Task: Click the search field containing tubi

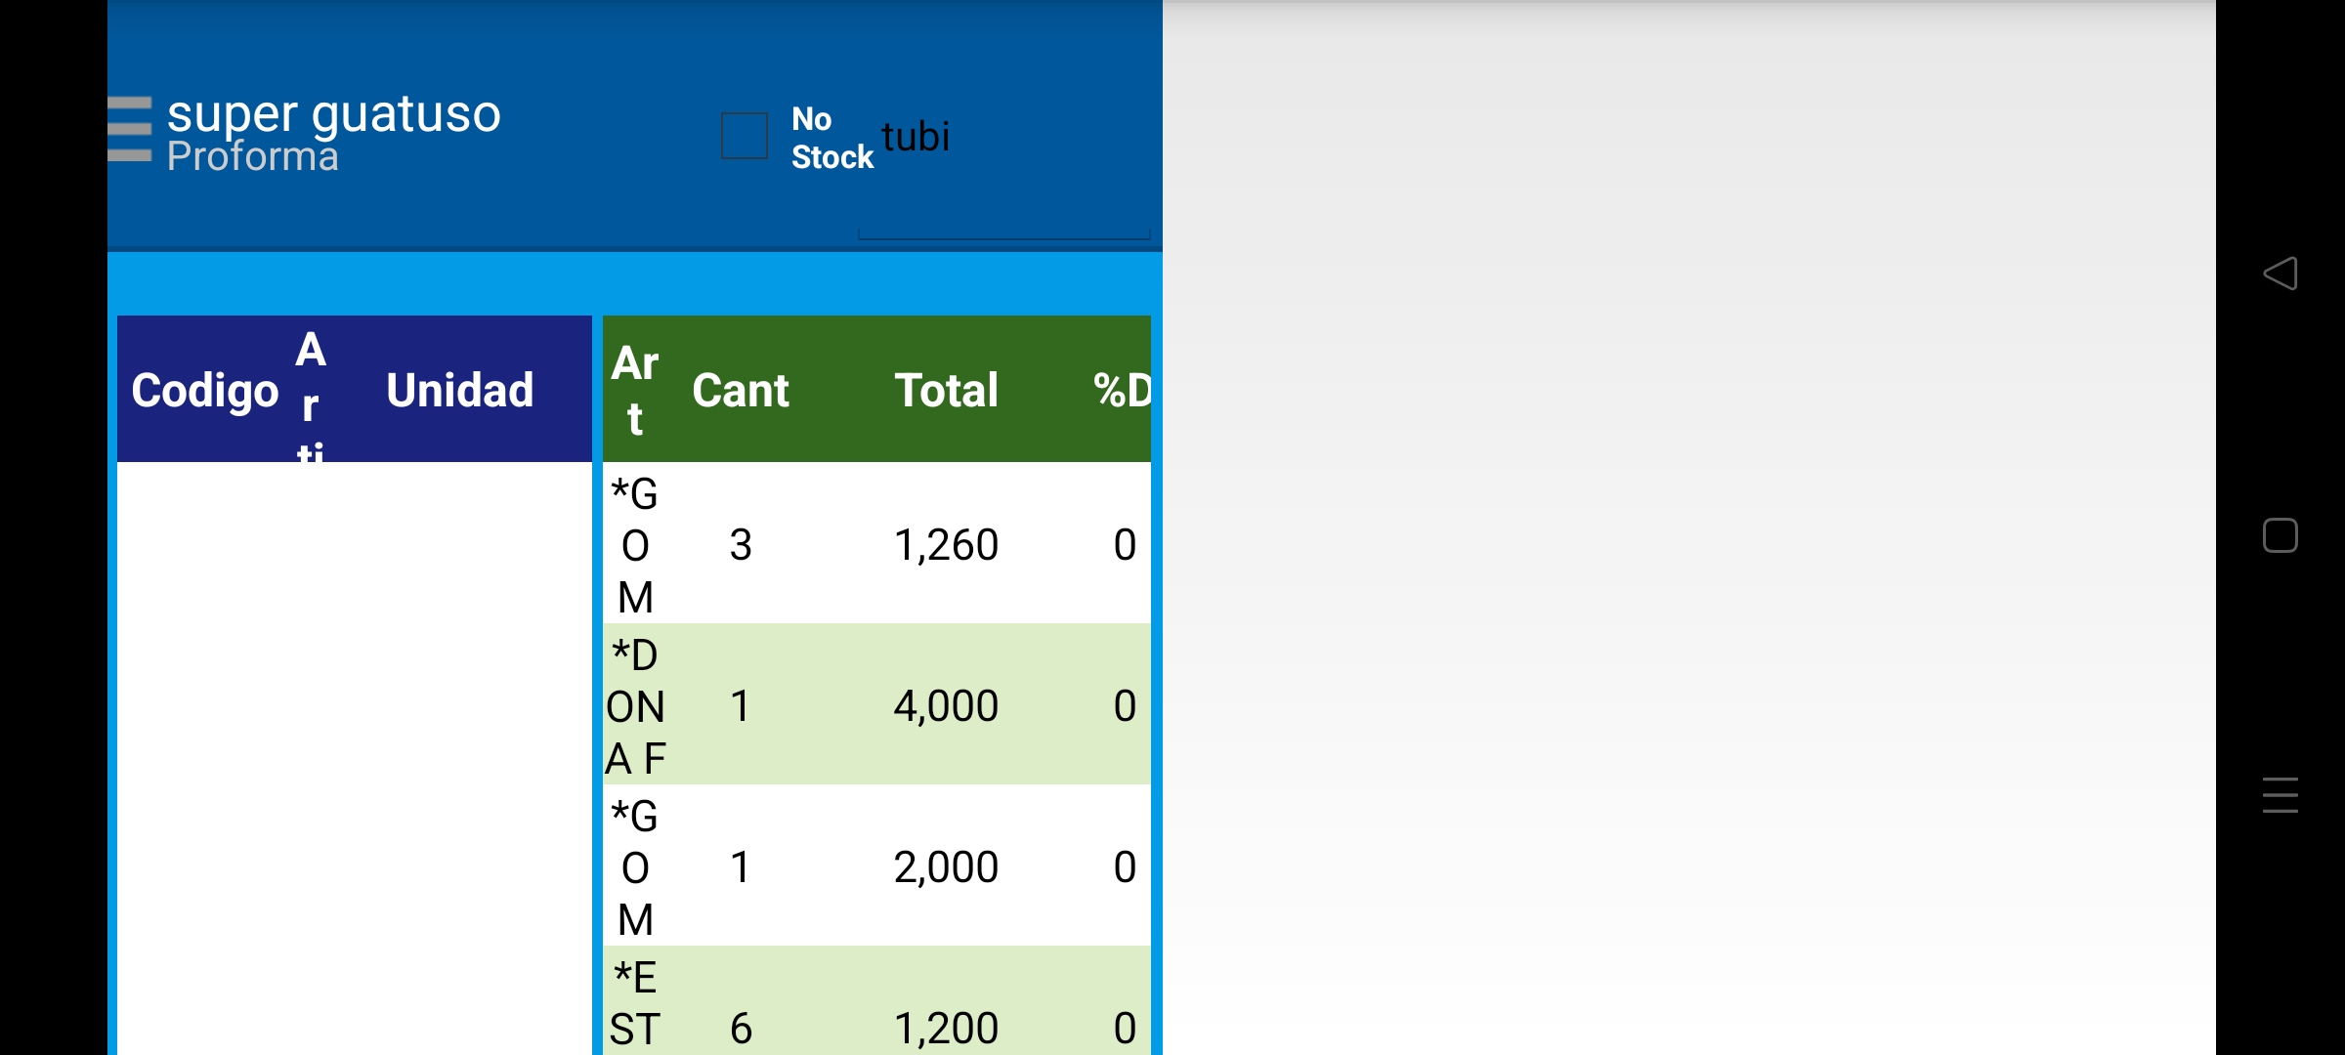Action: tap(1003, 138)
